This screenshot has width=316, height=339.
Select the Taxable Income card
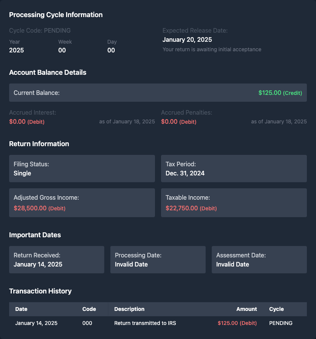(x=234, y=203)
